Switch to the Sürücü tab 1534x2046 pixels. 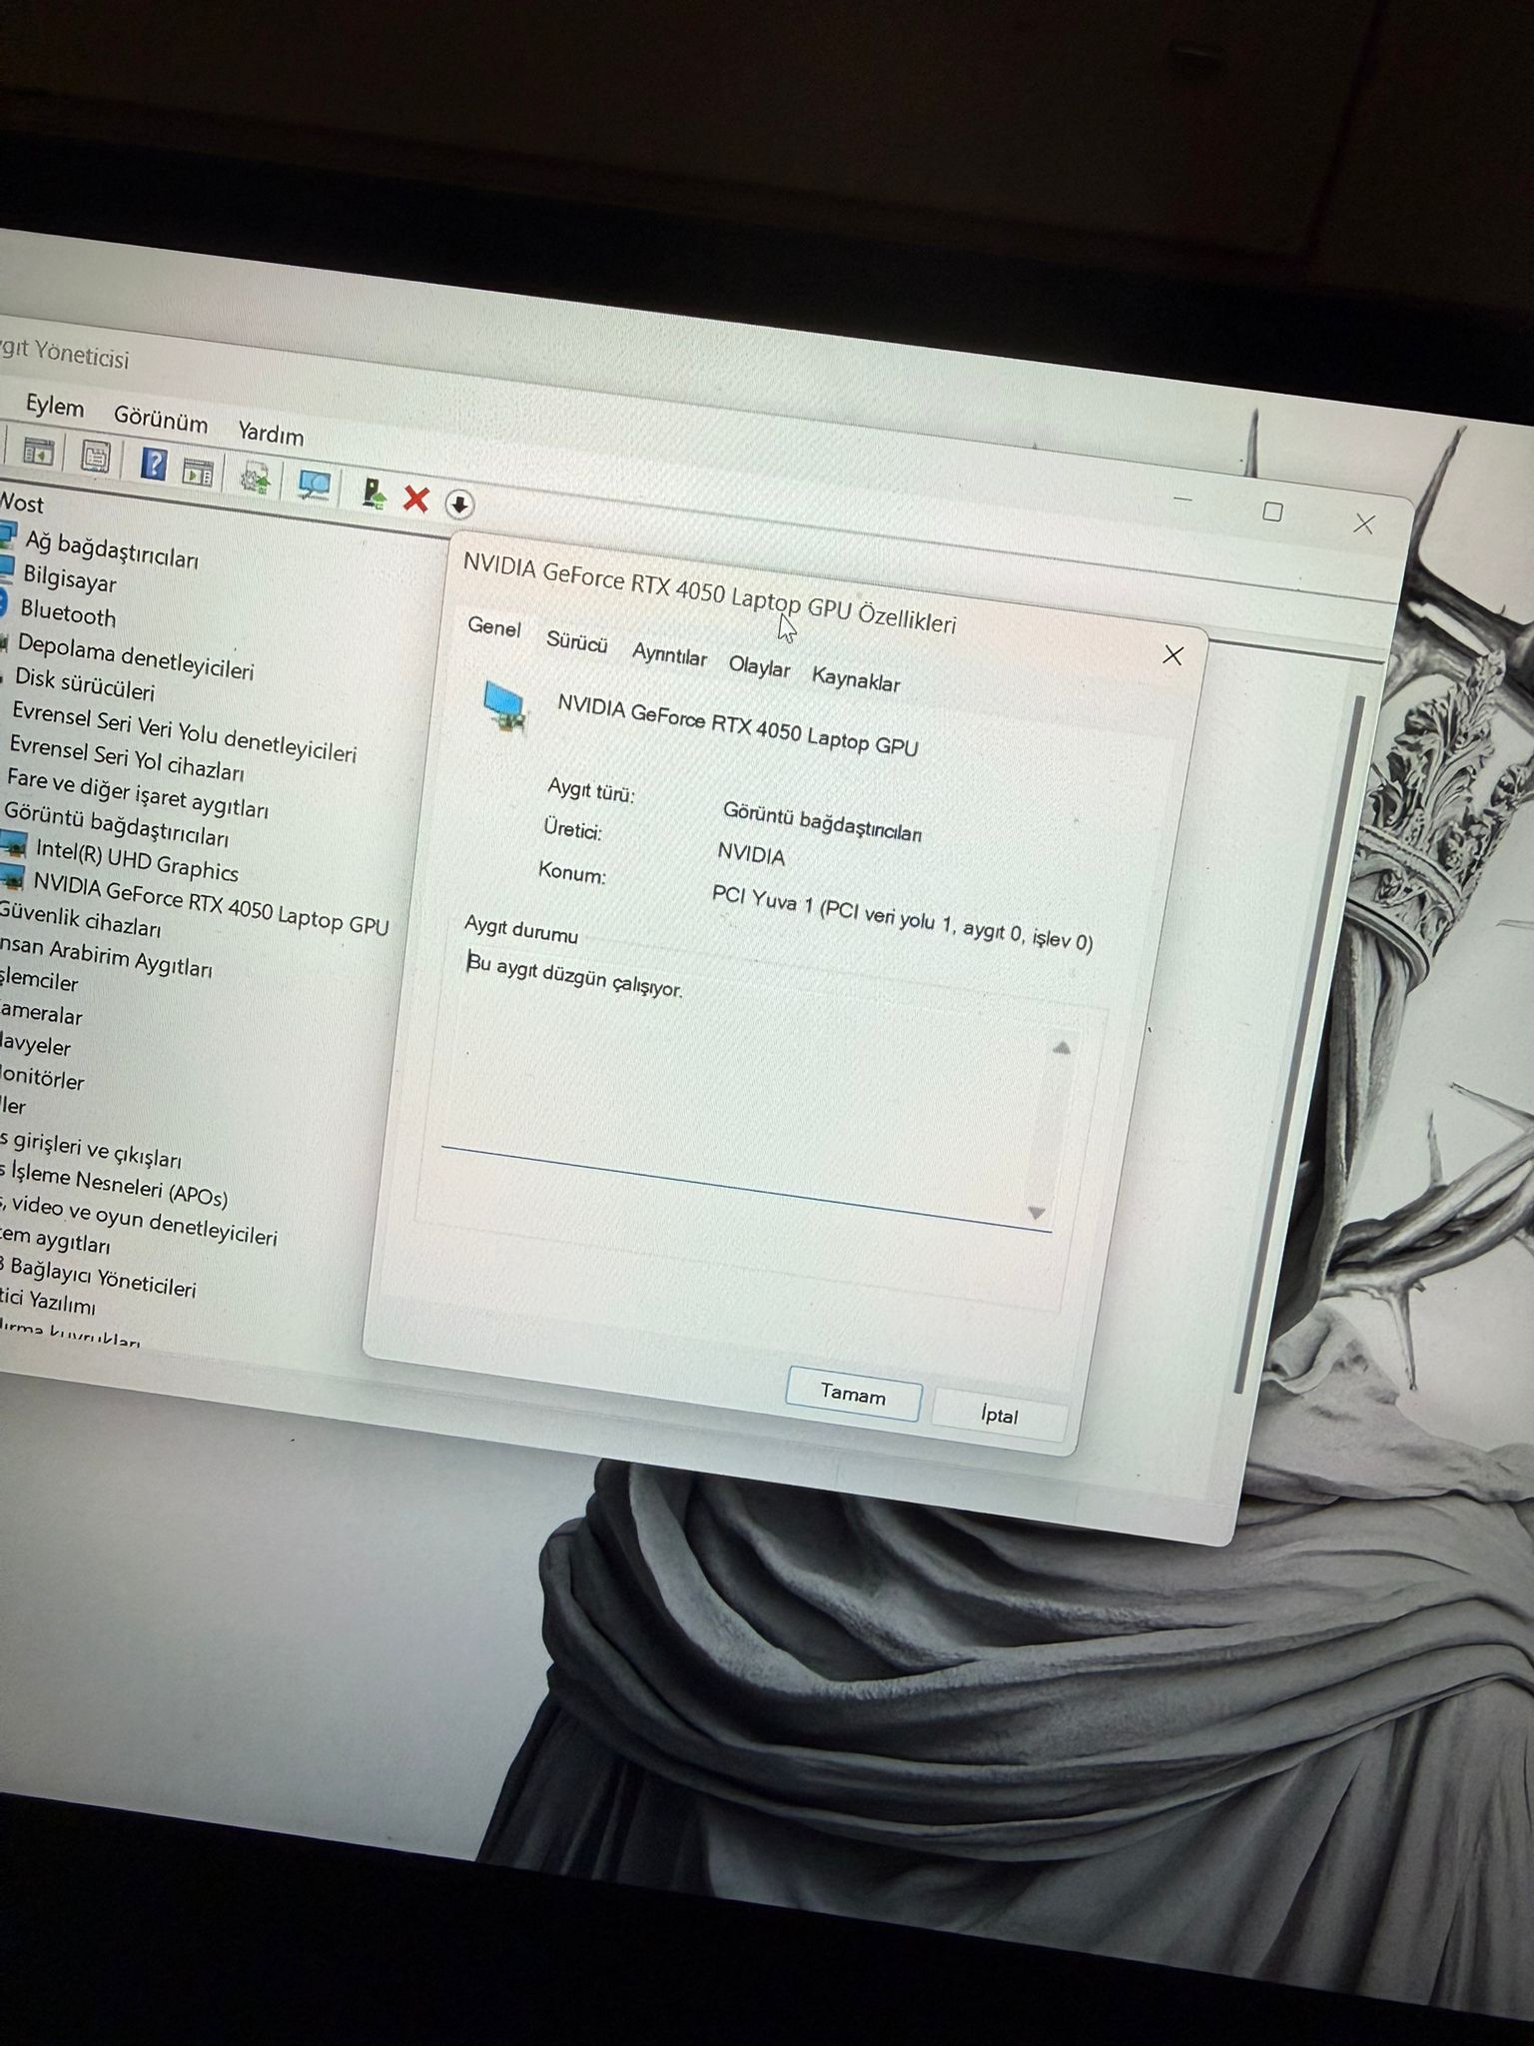tap(576, 642)
